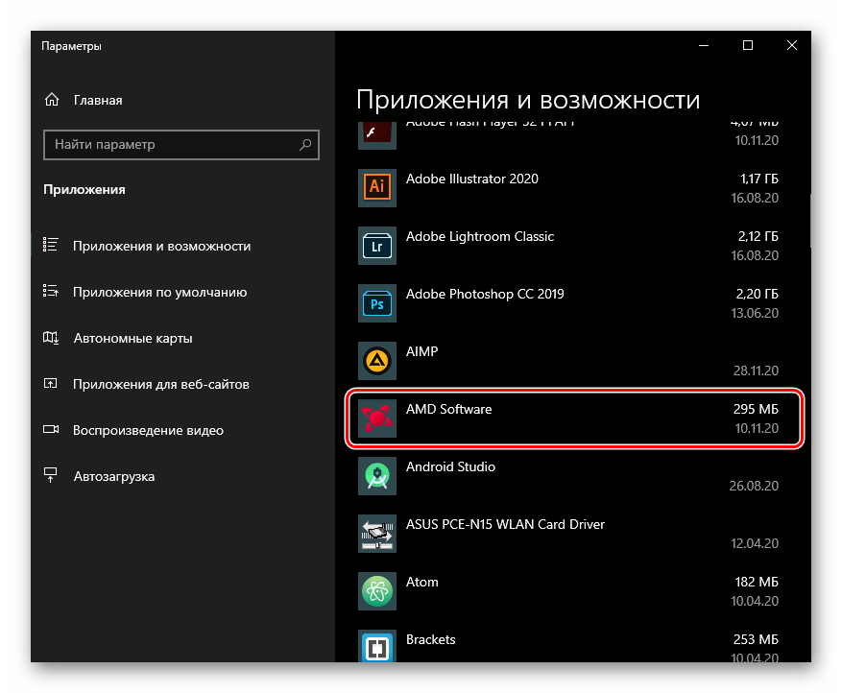Click the Автономные карты map icon

51,338
